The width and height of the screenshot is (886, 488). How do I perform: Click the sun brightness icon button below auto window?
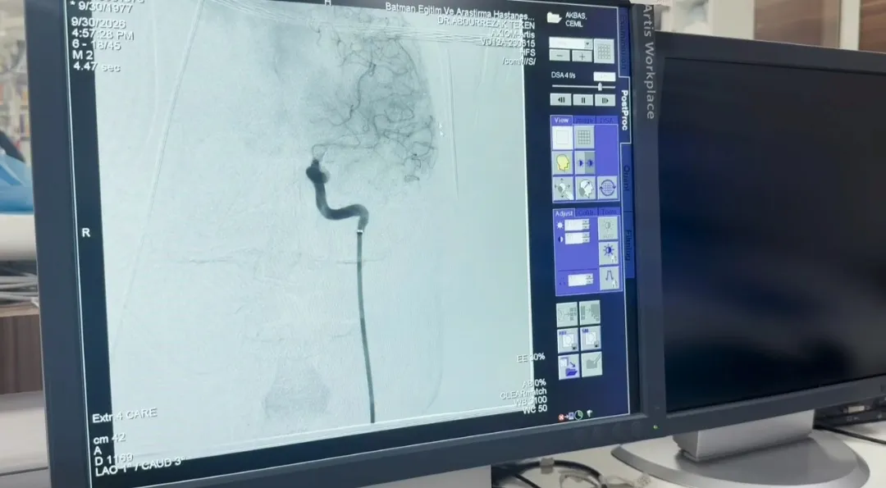click(x=609, y=253)
